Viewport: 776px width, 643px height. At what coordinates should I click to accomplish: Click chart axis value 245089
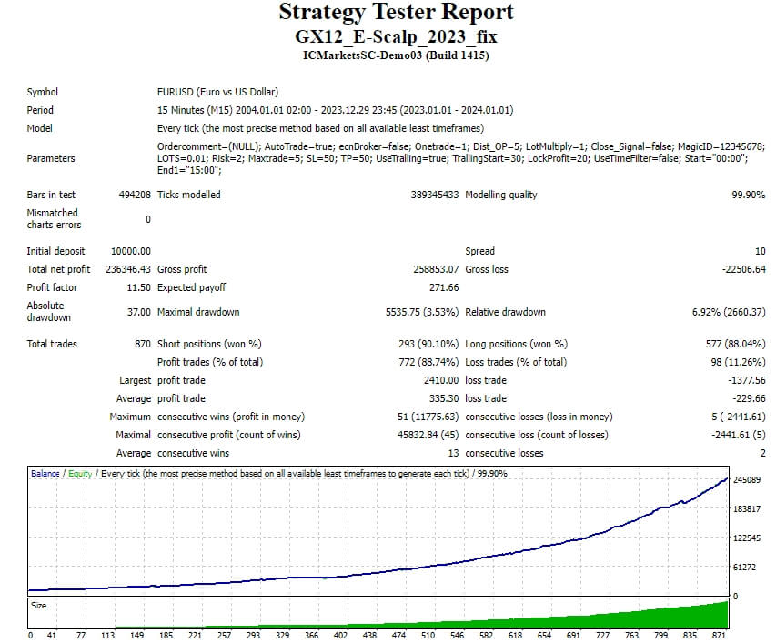click(x=746, y=480)
